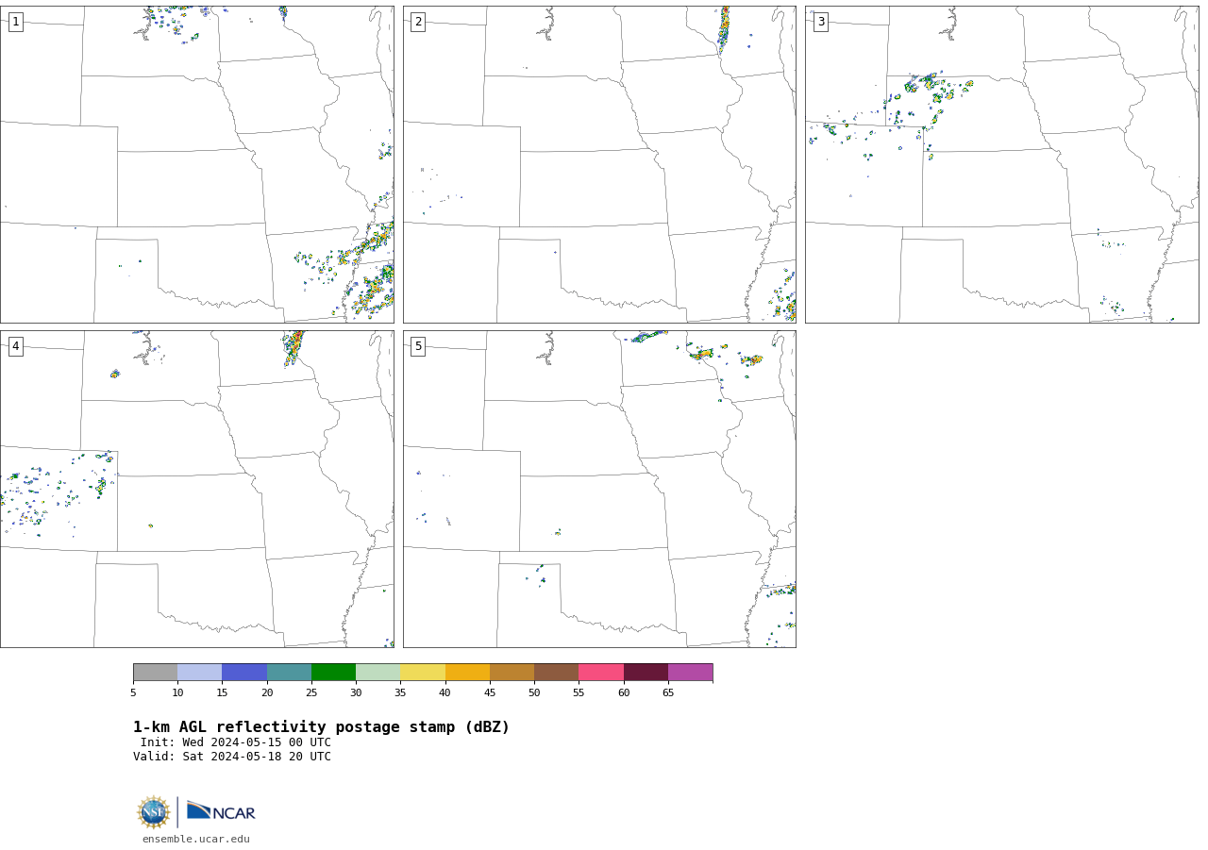This screenshot has width=1208, height=850.
Task: Click the pink 55-60 dBZ swatch
Action: [x=601, y=672]
